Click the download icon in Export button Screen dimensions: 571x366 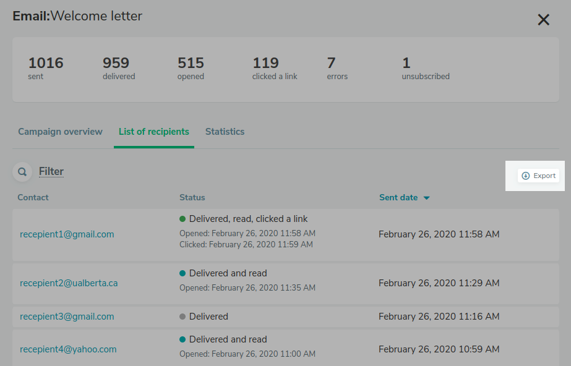[525, 176]
